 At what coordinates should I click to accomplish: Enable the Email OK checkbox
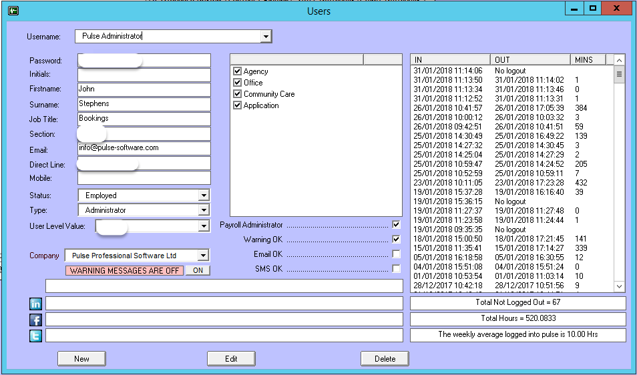tap(396, 254)
